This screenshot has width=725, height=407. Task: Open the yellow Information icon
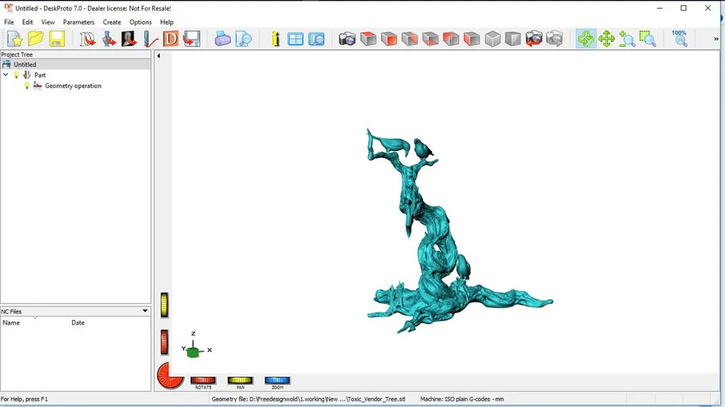coord(275,39)
